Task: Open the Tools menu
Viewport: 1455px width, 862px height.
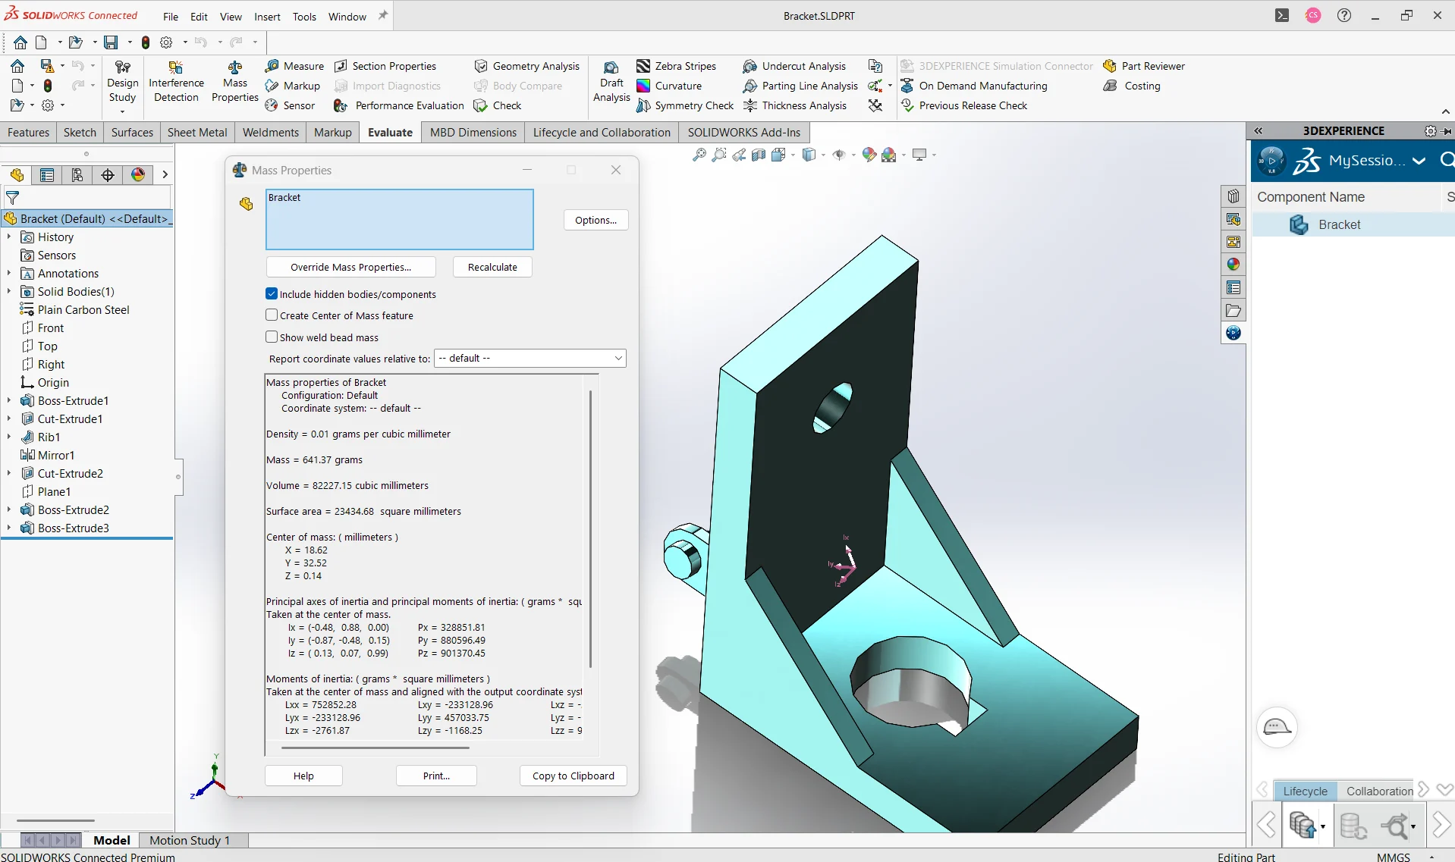Action: (x=303, y=16)
